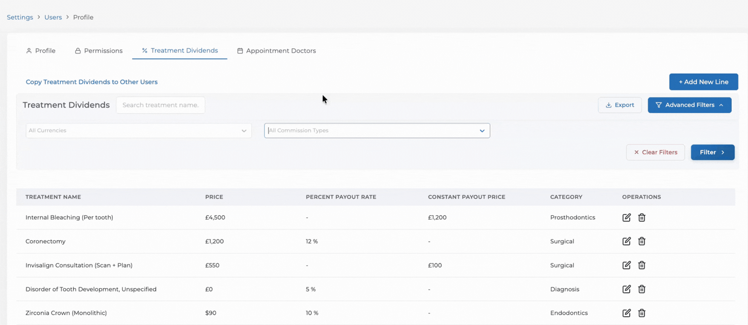The height and width of the screenshot is (325, 748).
Task: Edit the Invisalign Consultation row
Action: pyautogui.click(x=626, y=265)
